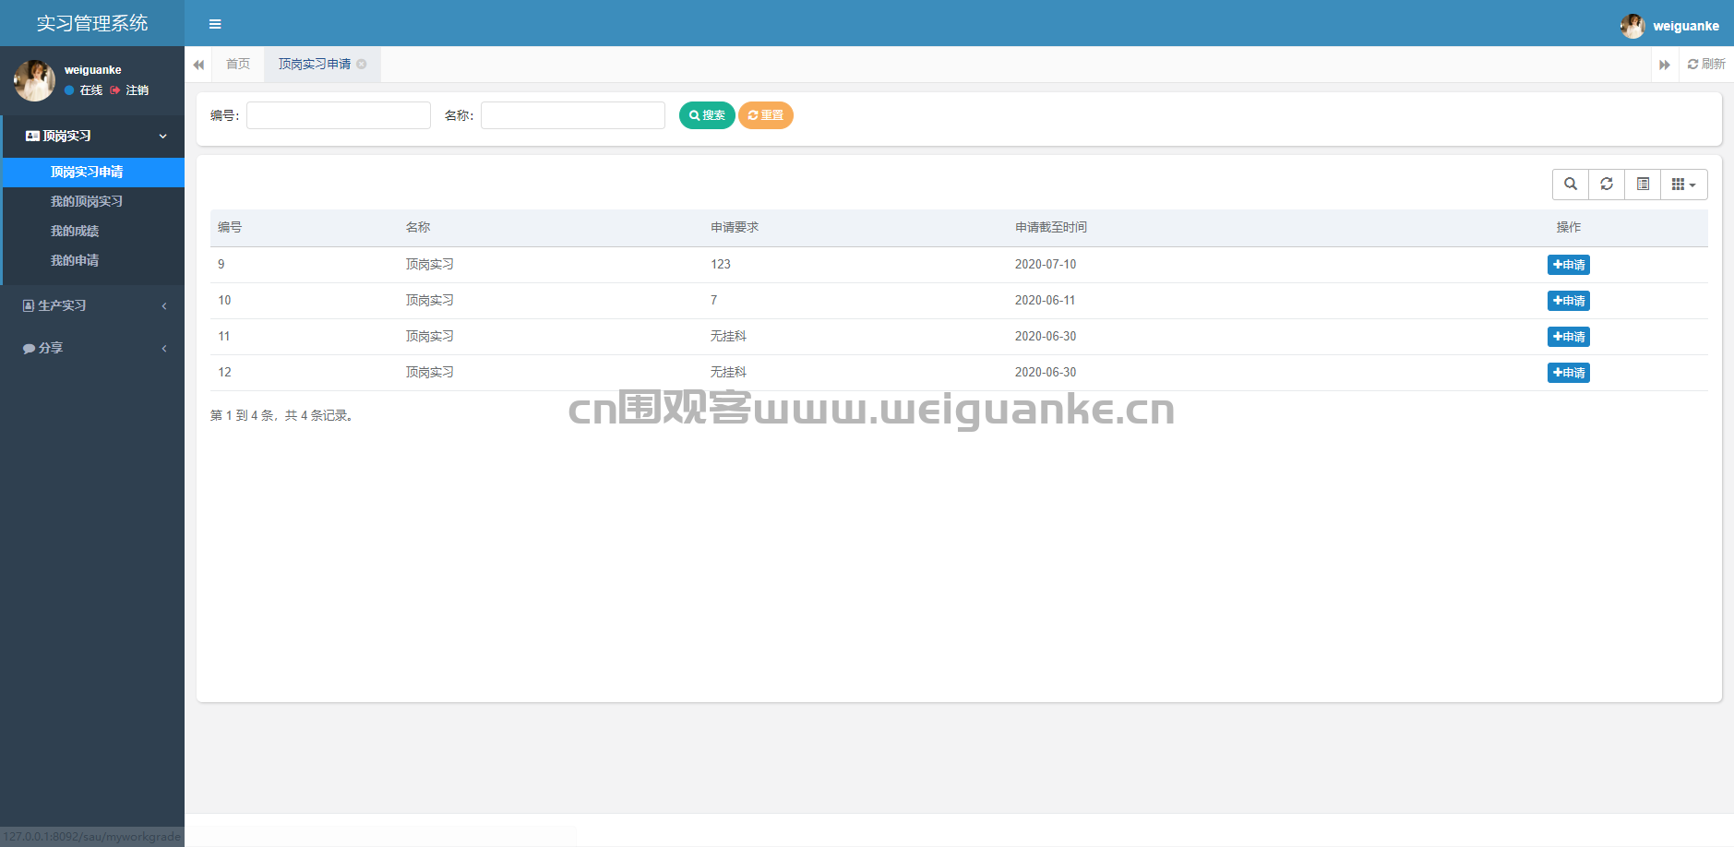Screen dimensions: 1734x847
Task: Click the 操作 column header
Action: (x=1569, y=227)
